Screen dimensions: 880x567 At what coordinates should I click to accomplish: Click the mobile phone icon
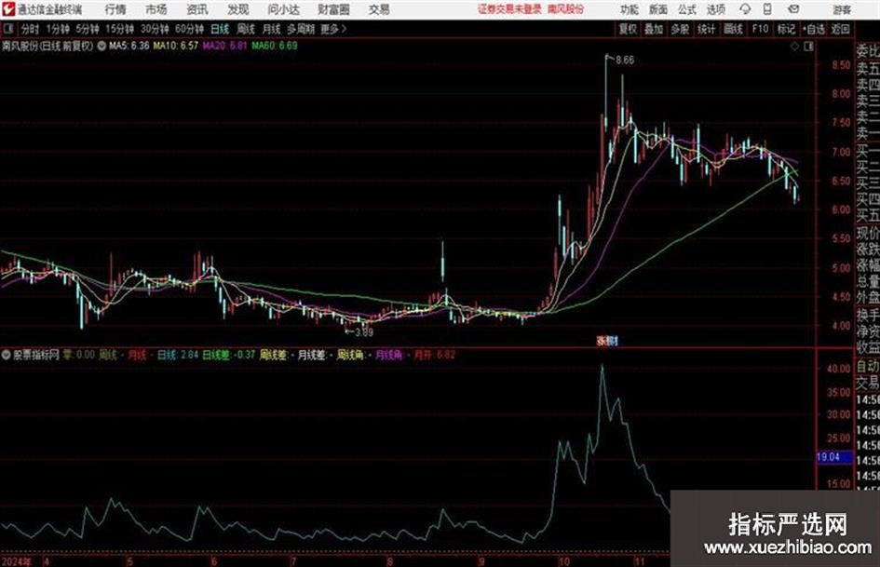[x=767, y=9]
